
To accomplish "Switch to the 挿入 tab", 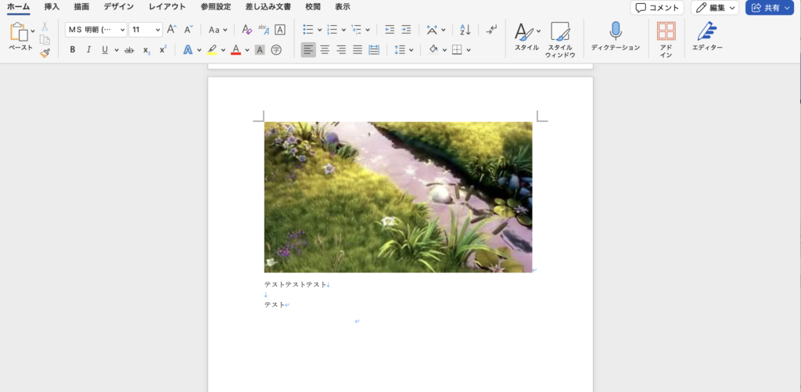I will point(52,7).
